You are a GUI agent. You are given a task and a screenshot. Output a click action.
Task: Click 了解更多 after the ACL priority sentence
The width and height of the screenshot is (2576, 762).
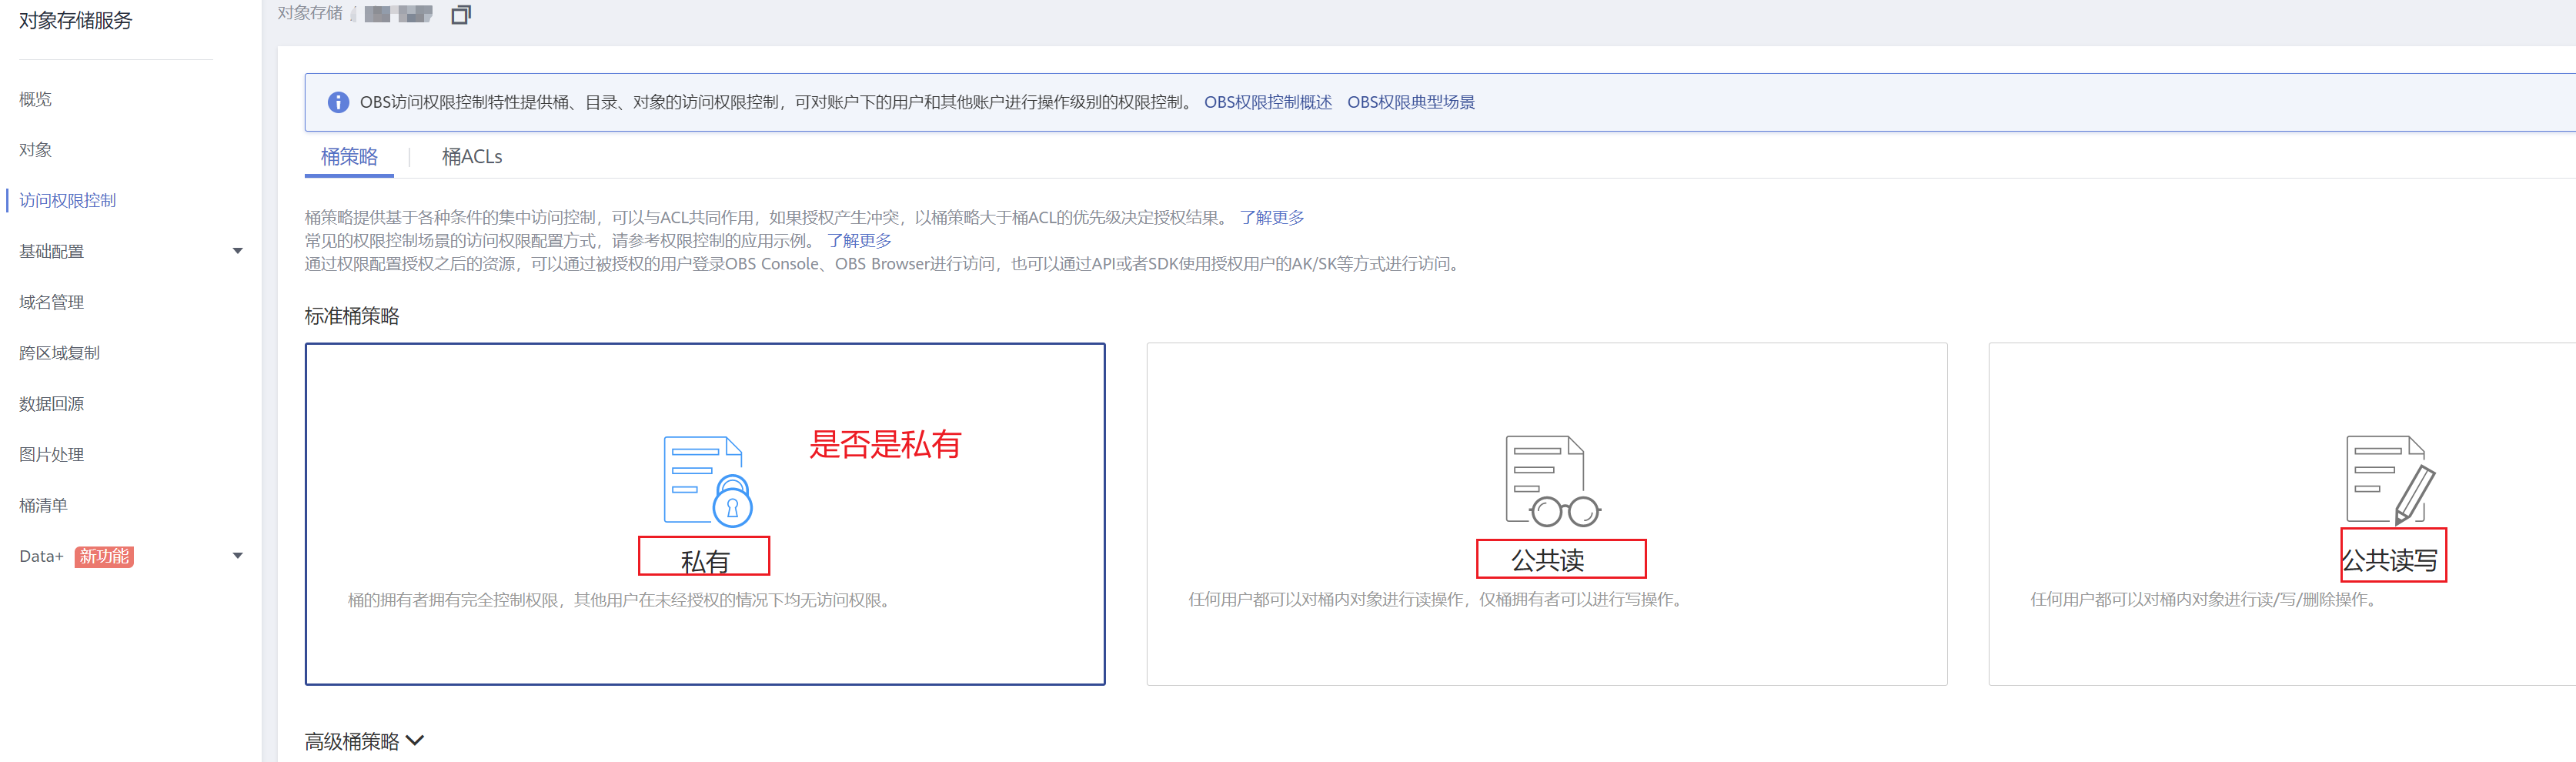point(1271,217)
